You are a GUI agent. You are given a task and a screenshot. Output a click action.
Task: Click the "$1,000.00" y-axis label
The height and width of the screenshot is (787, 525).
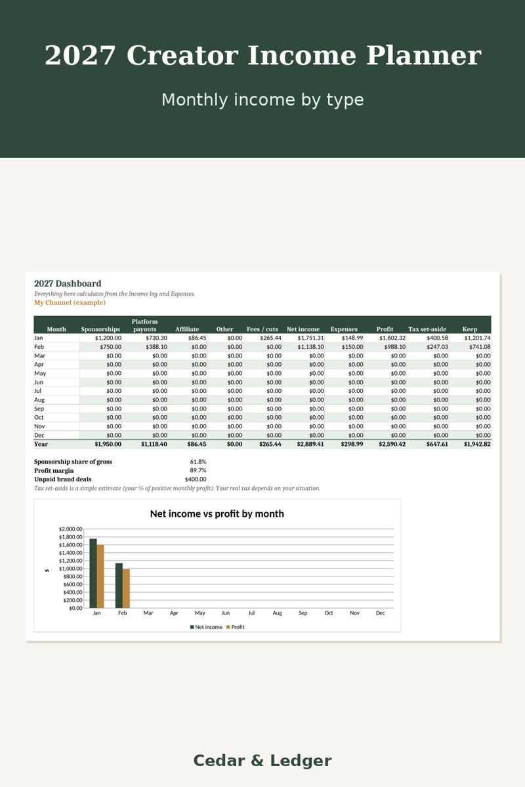(x=70, y=569)
